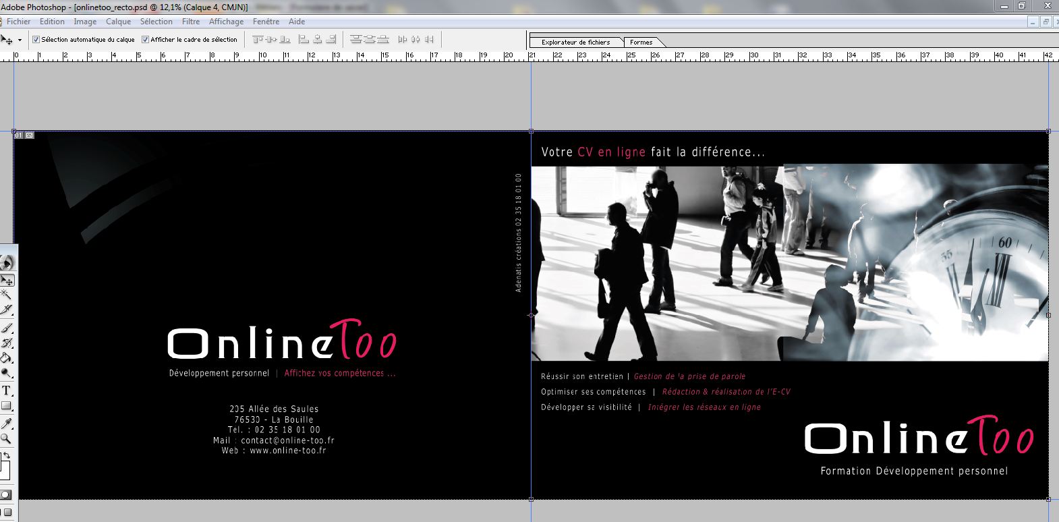Click the top-center transform handle

click(532, 132)
